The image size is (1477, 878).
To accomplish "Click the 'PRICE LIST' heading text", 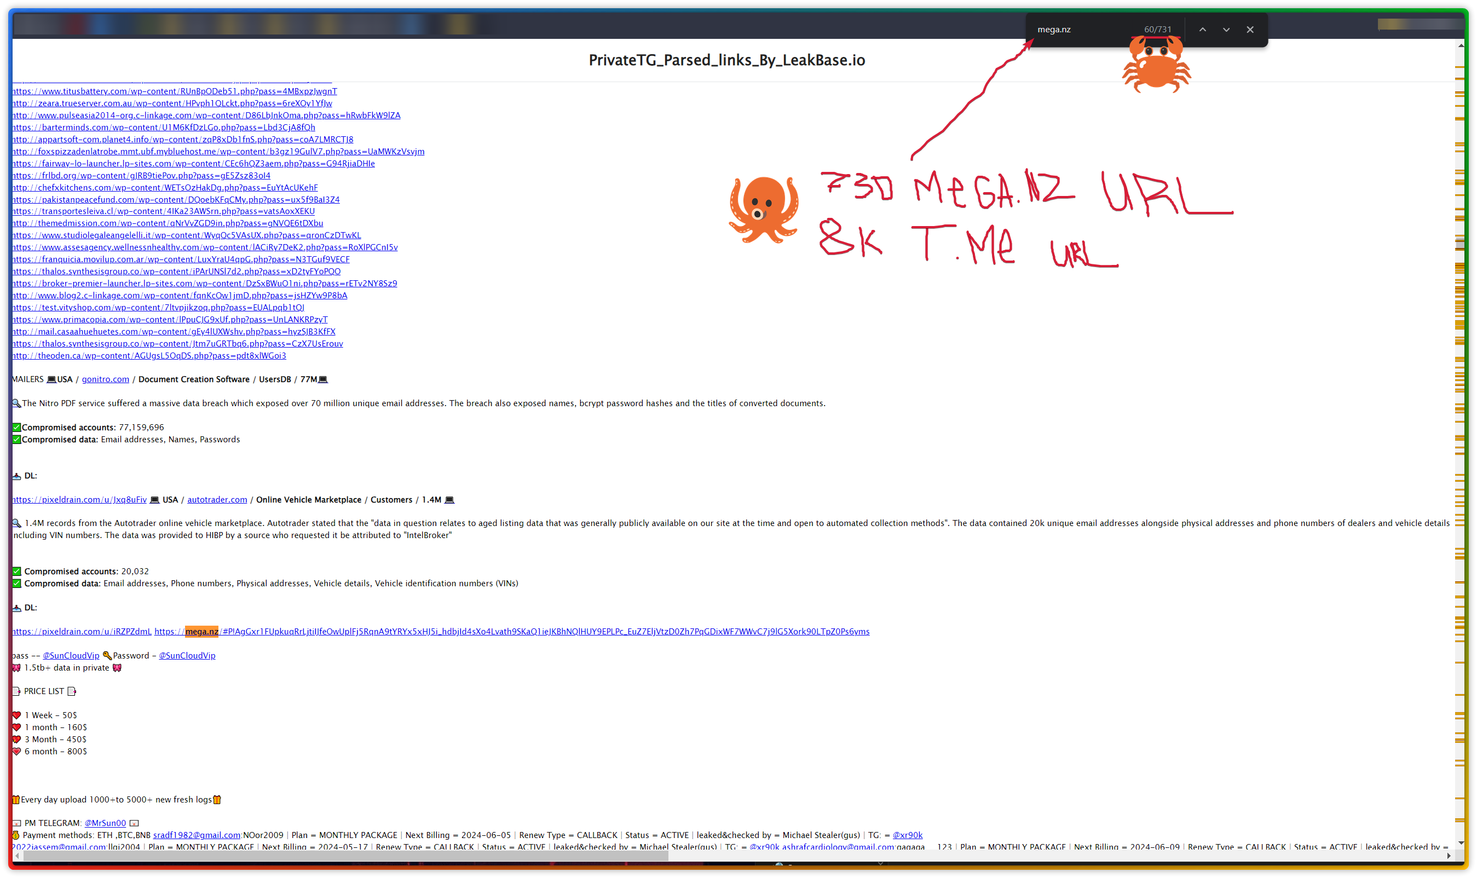I will point(44,692).
